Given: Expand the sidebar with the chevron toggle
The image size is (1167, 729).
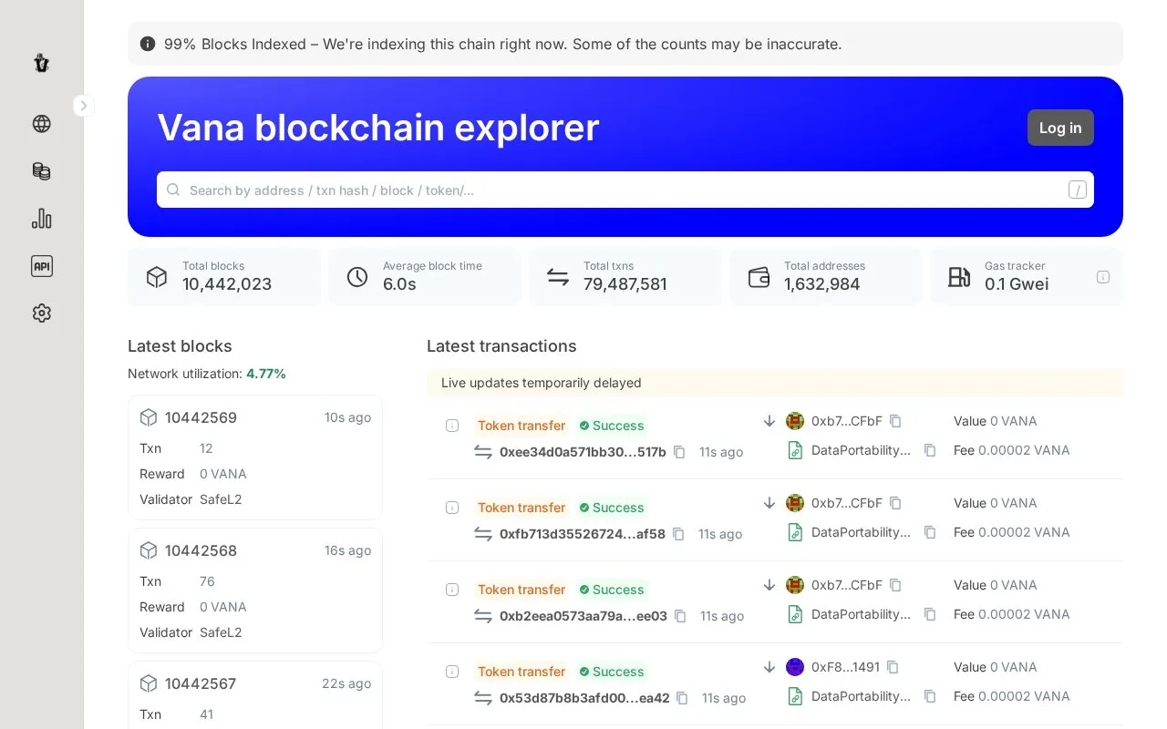Looking at the screenshot, I should click(x=83, y=106).
